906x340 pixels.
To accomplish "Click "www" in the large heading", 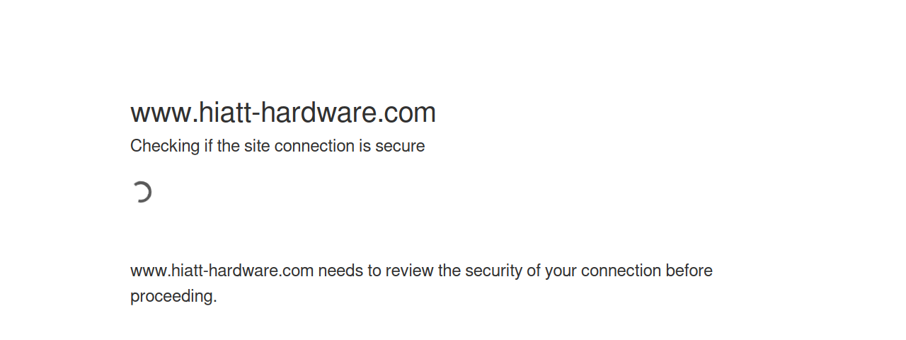I will click(x=160, y=113).
